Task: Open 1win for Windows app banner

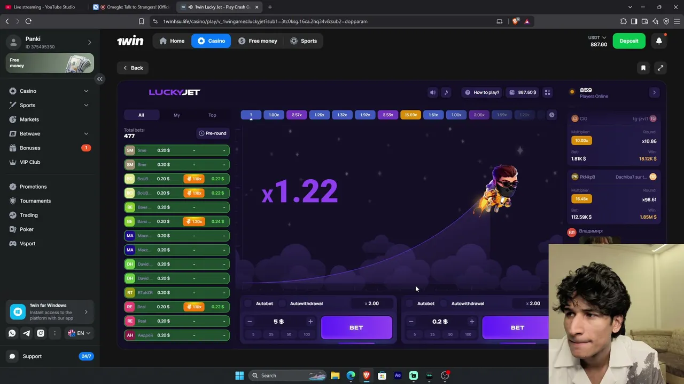Action: 50,312
